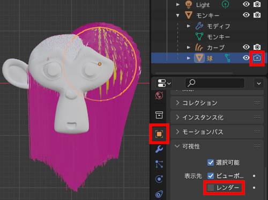Open Object properties orange square tab
The width and height of the screenshot is (268, 200).
pyautogui.click(x=159, y=134)
